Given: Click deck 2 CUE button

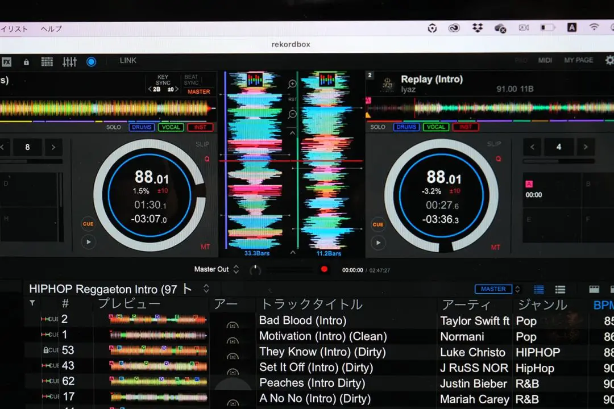Looking at the screenshot, I should click(378, 224).
